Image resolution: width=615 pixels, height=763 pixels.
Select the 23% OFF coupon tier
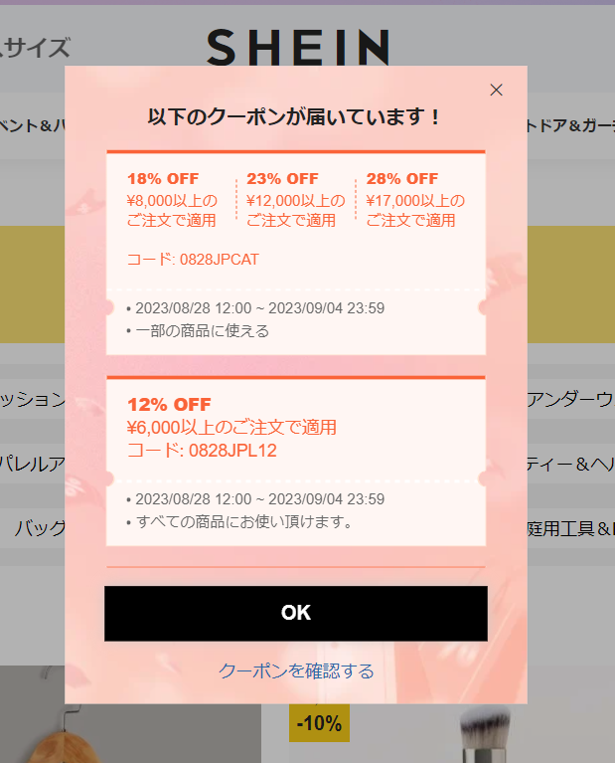tap(282, 179)
